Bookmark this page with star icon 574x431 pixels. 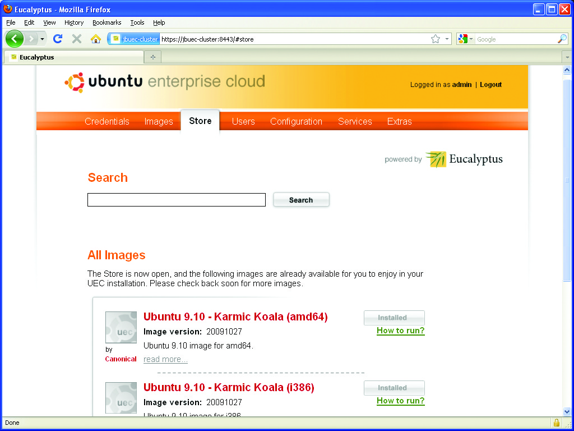click(x=436, y=39)
